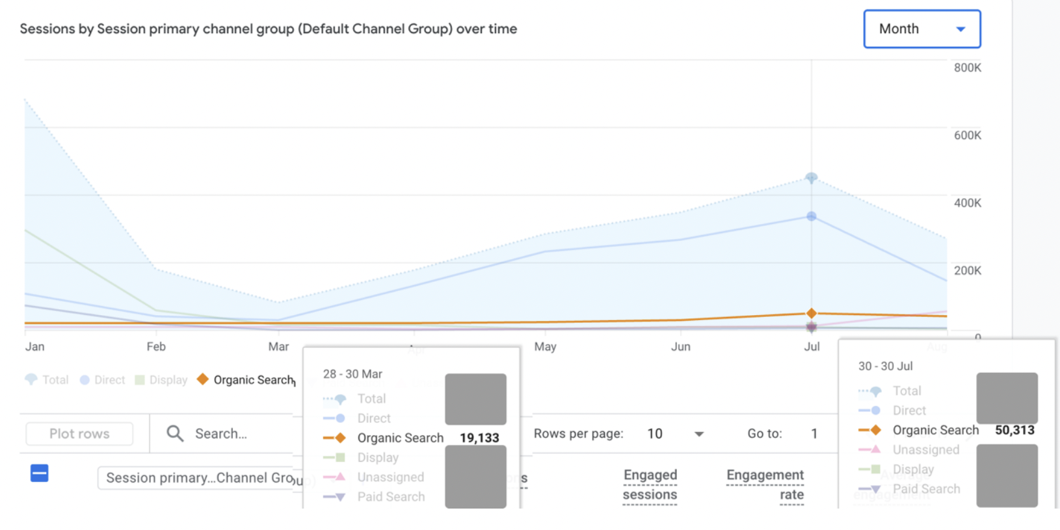1060x530 pixels.
Task: Click the Feb label on the x-axis
Action: [x=156, y=347]
